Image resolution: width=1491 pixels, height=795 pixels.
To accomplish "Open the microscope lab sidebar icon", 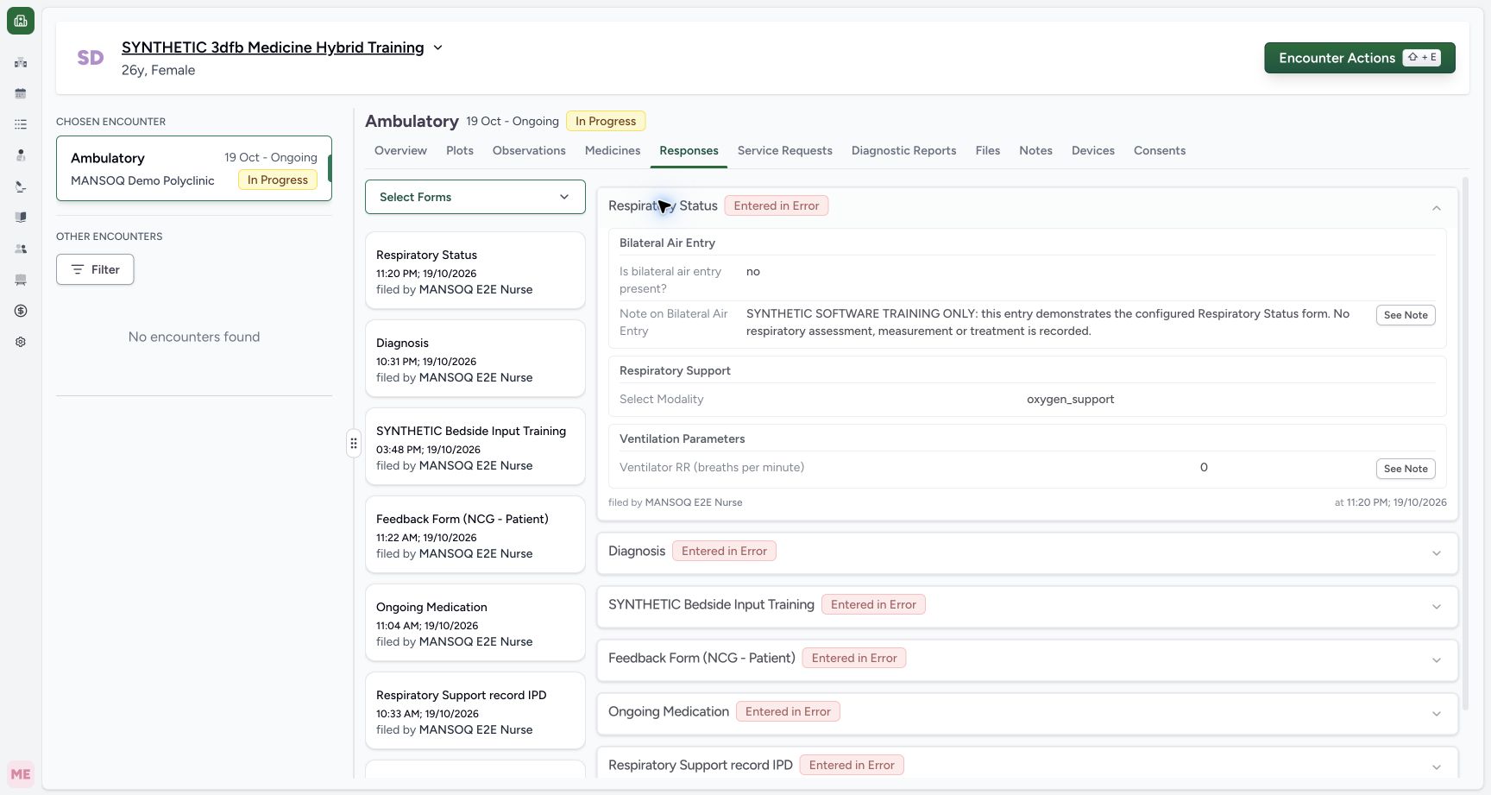I will [21, 186].
